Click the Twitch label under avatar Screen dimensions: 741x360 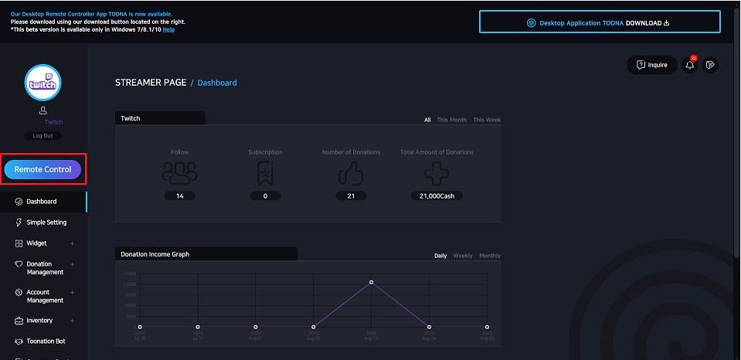(x=53, y=122)
